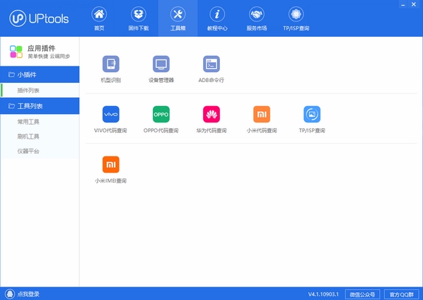Click 点我登录 to log in
This screenshot has width=423, height=300.
click(28, 294)
